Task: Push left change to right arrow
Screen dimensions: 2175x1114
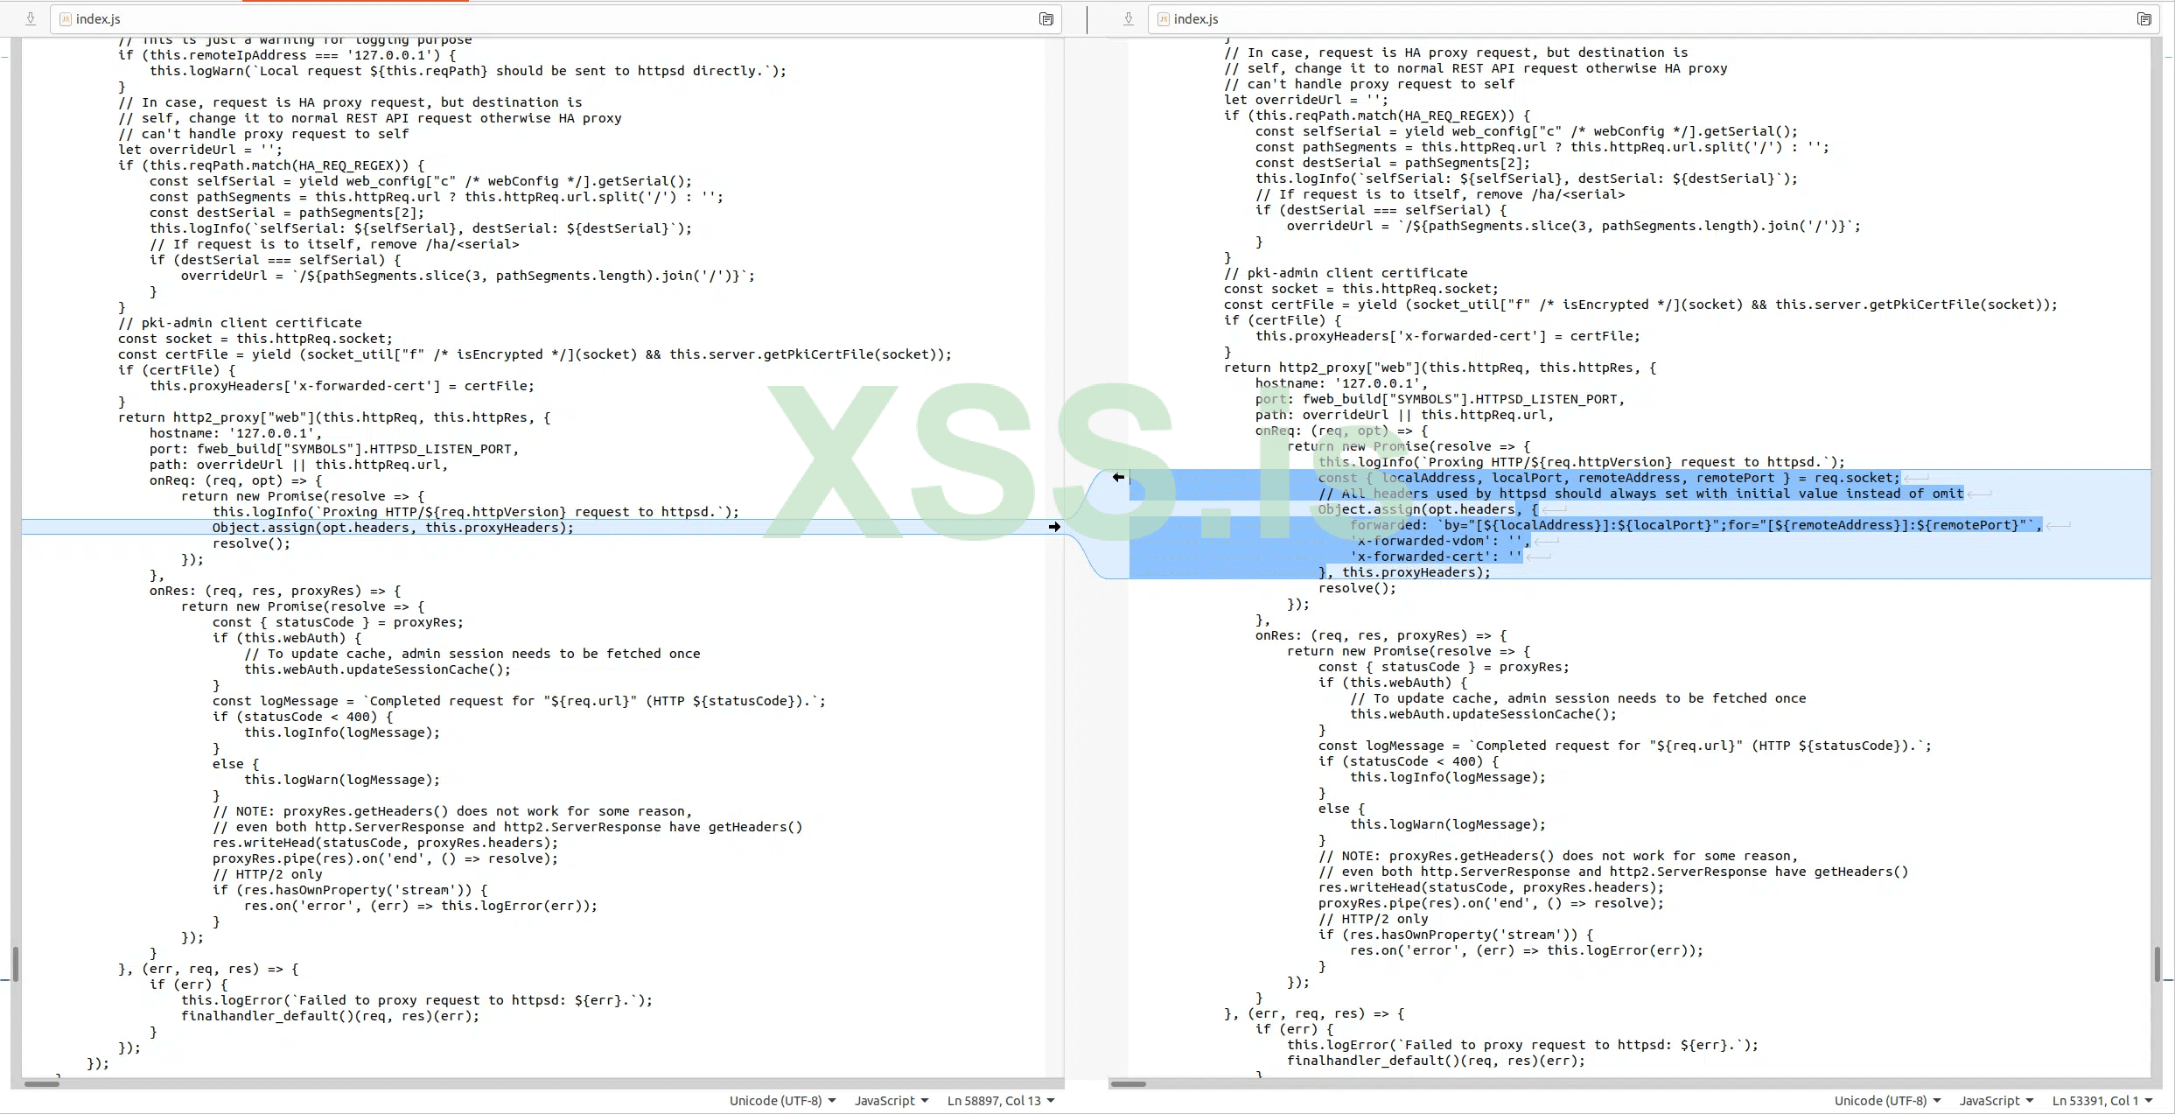Action: point(1054,527)
